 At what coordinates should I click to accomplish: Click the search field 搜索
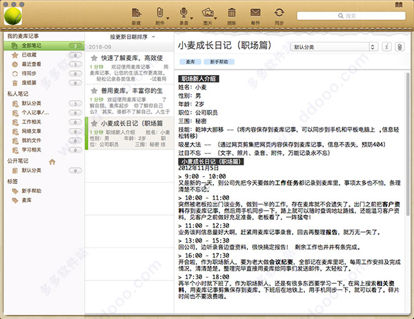pos(351,16)
